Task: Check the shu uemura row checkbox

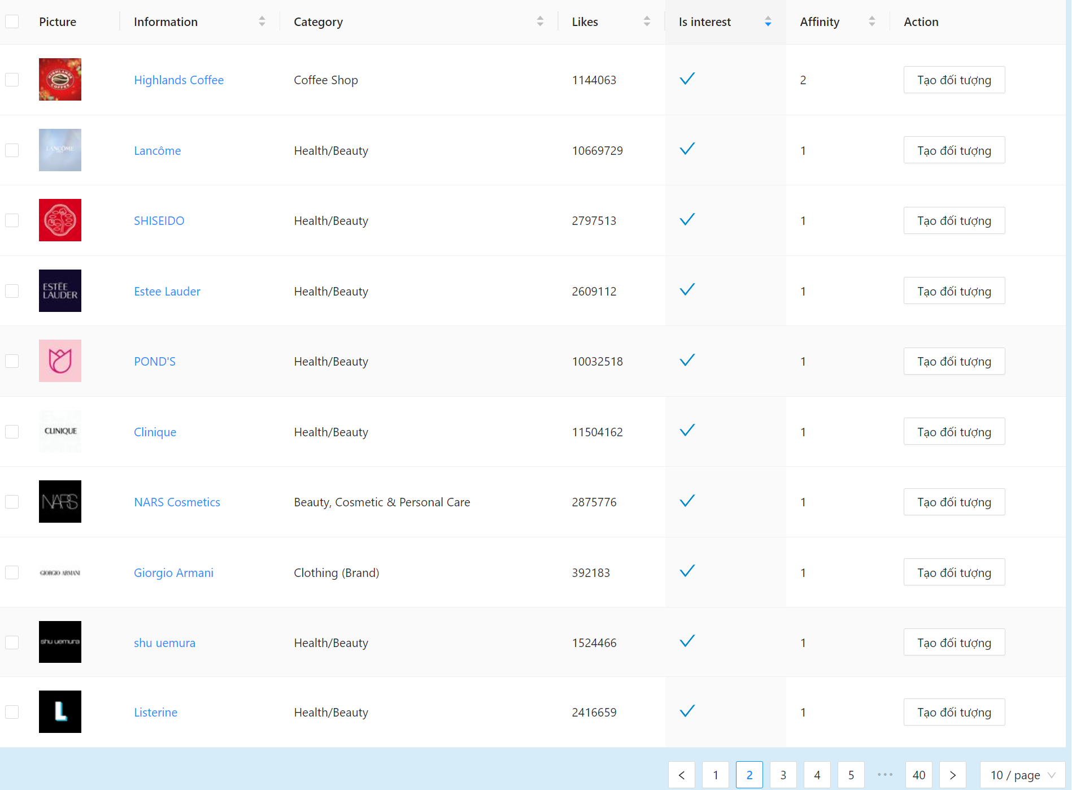Action: click(12, 643)
